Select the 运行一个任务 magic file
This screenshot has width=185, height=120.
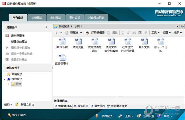click(160, 45)
